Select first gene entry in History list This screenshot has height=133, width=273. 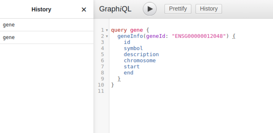click(x=47, y=25)
